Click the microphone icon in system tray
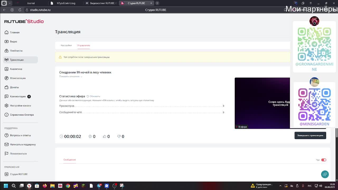 303,186
